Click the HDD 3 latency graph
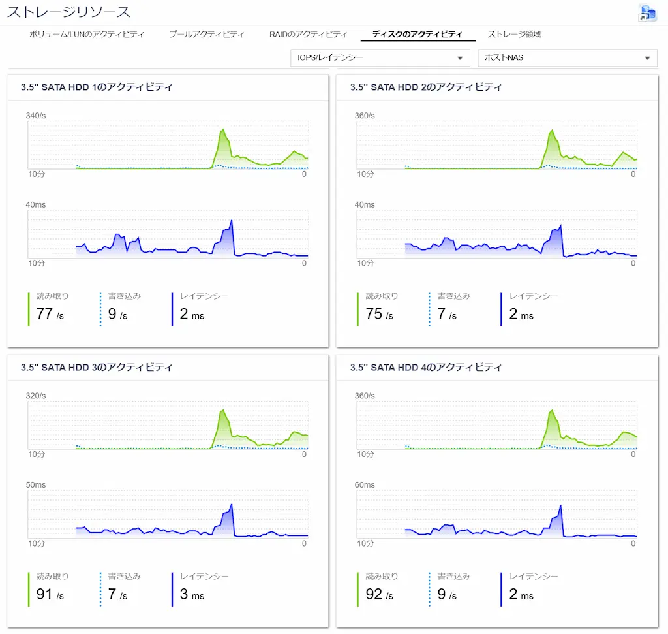This screenshot has width=668, height=634. pyautogui.click(x=168, y=515)
